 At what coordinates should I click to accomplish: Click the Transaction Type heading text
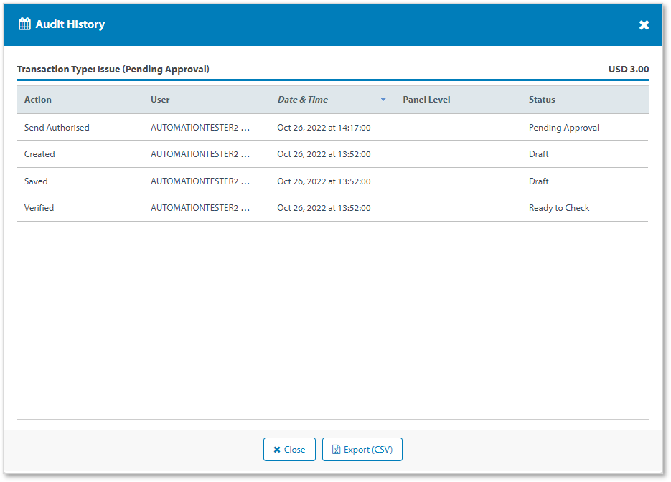[x=113, y=70]
